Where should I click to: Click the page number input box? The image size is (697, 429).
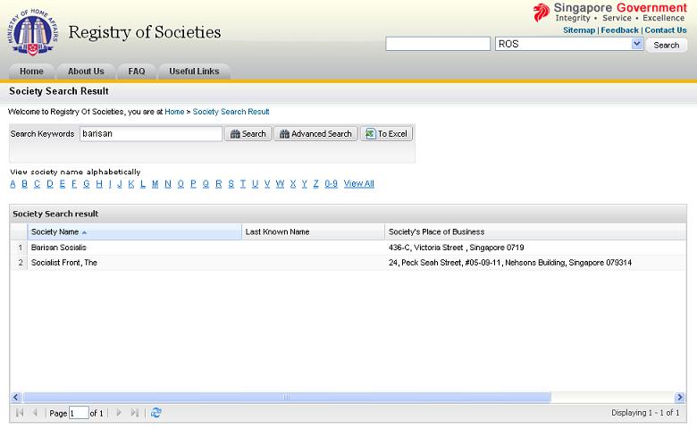click(79, 413)
